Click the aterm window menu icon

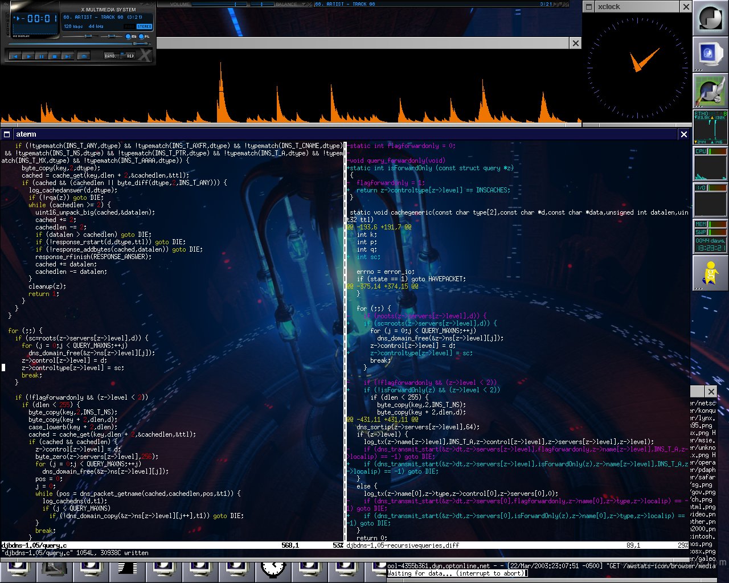(7, 134)
